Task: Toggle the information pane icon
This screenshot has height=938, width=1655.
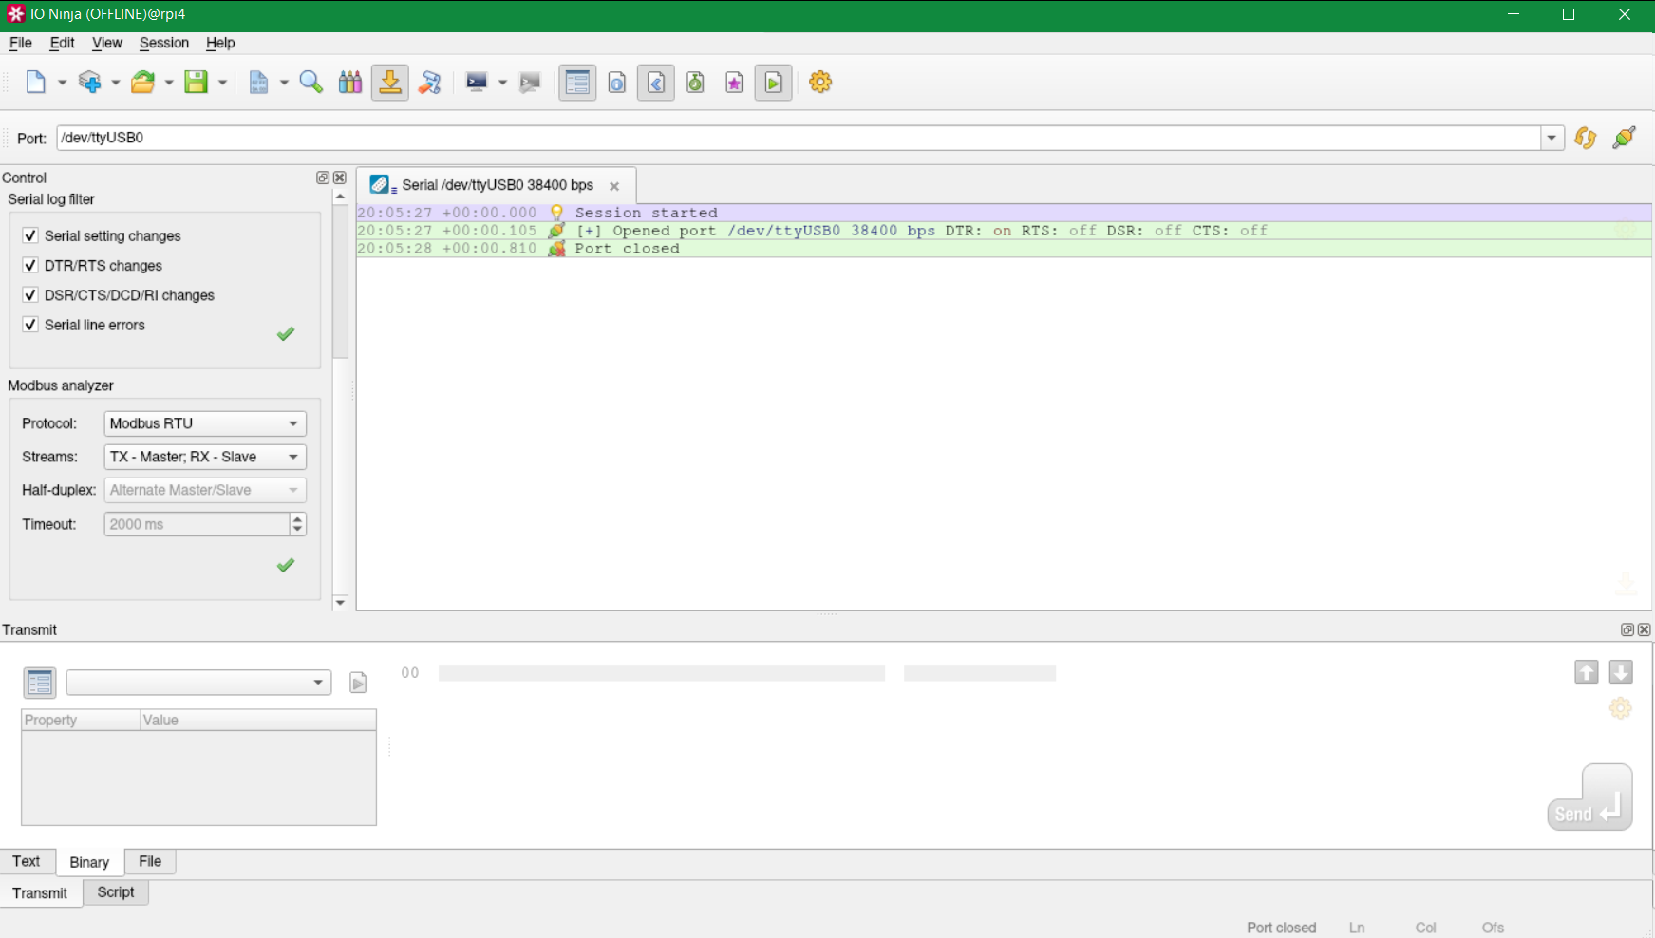Action: pyautogui.click(x=617, y=83)
